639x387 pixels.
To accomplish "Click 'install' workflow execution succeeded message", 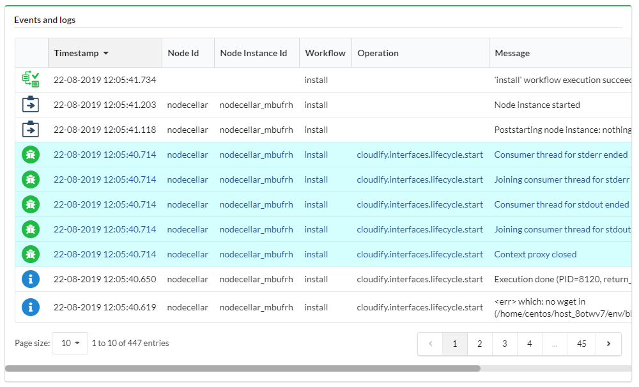I will [563, 80].
